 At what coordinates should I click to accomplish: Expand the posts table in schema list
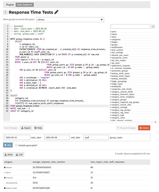111,31
